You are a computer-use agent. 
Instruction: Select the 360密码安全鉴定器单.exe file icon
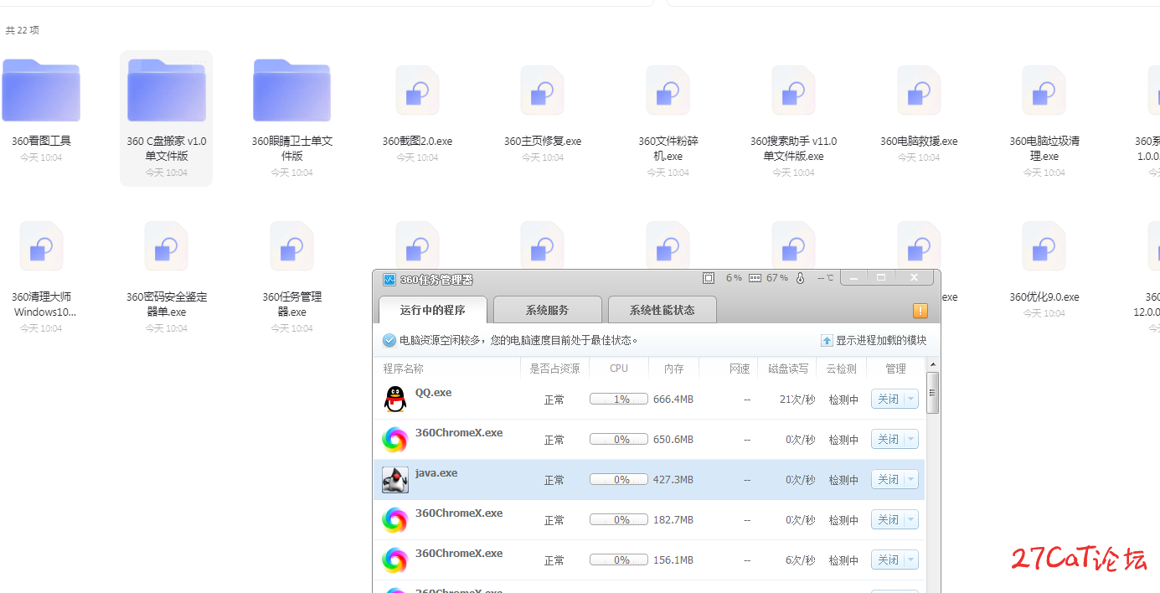tap(167, 246)
